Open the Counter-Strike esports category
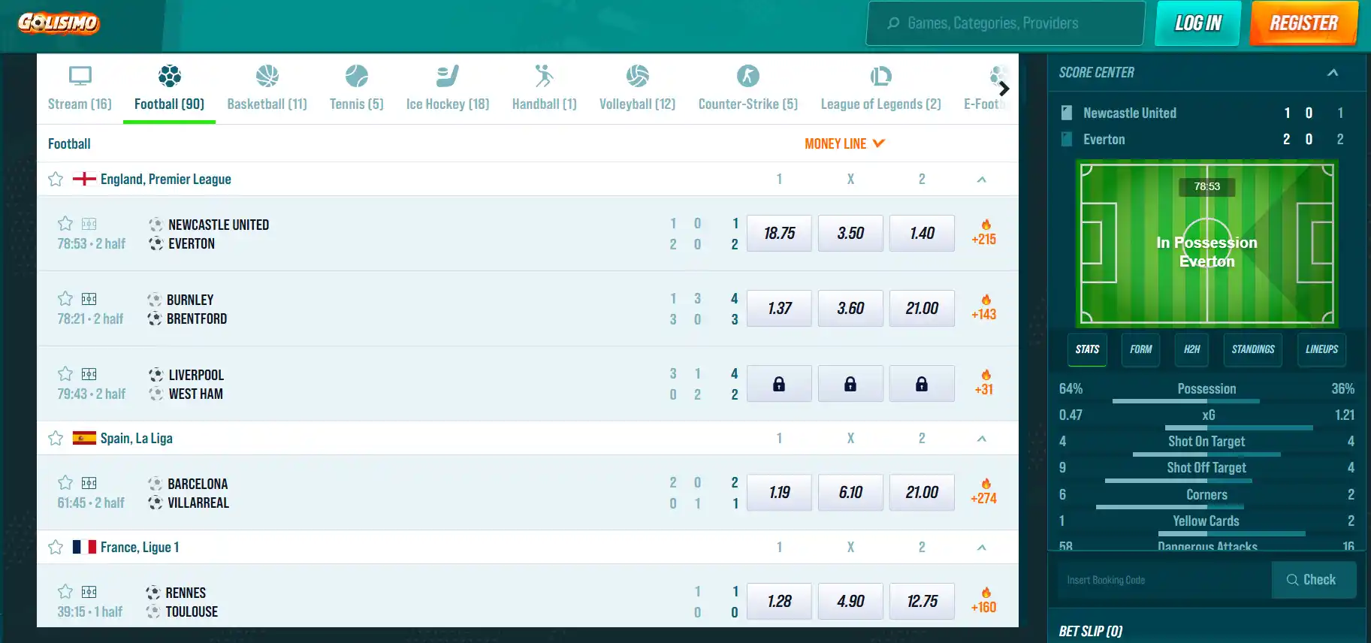 (747, 89)
